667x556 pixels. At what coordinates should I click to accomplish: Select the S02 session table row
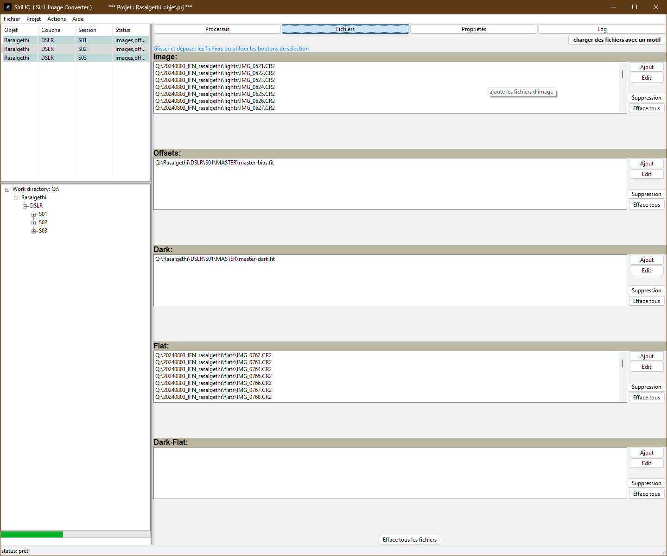(x=76, y=49)
